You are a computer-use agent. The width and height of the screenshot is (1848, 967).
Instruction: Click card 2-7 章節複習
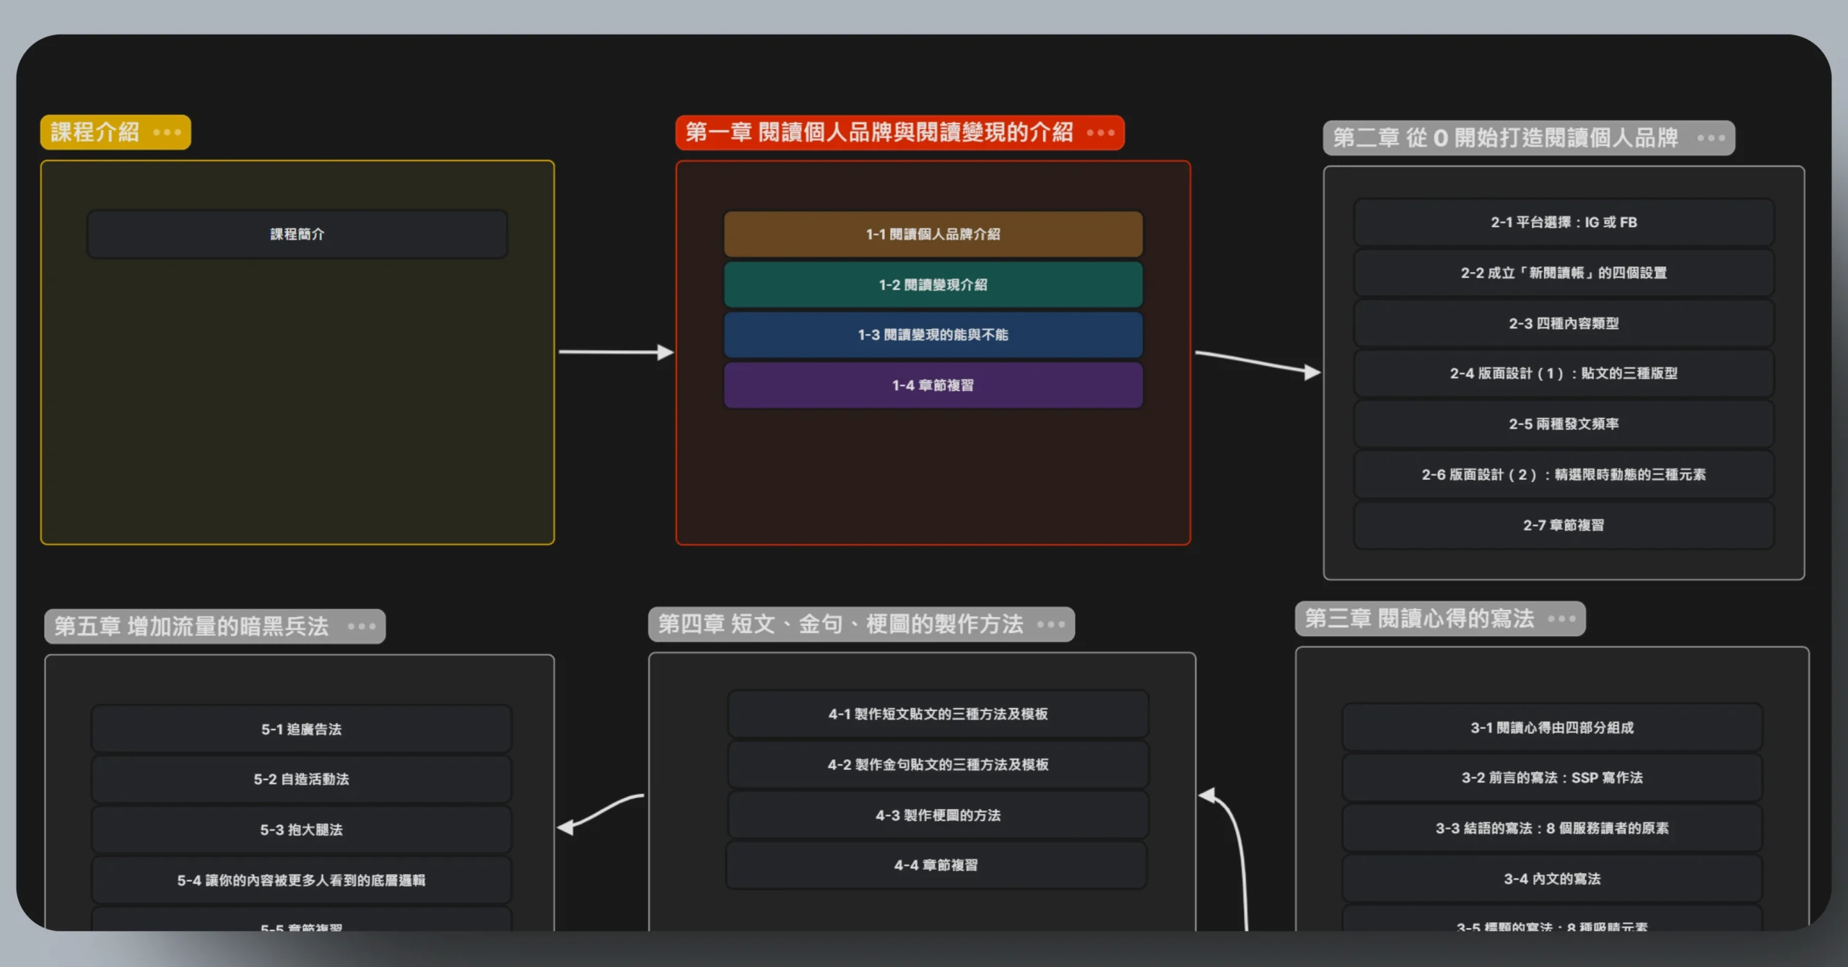coord(1564,525)
